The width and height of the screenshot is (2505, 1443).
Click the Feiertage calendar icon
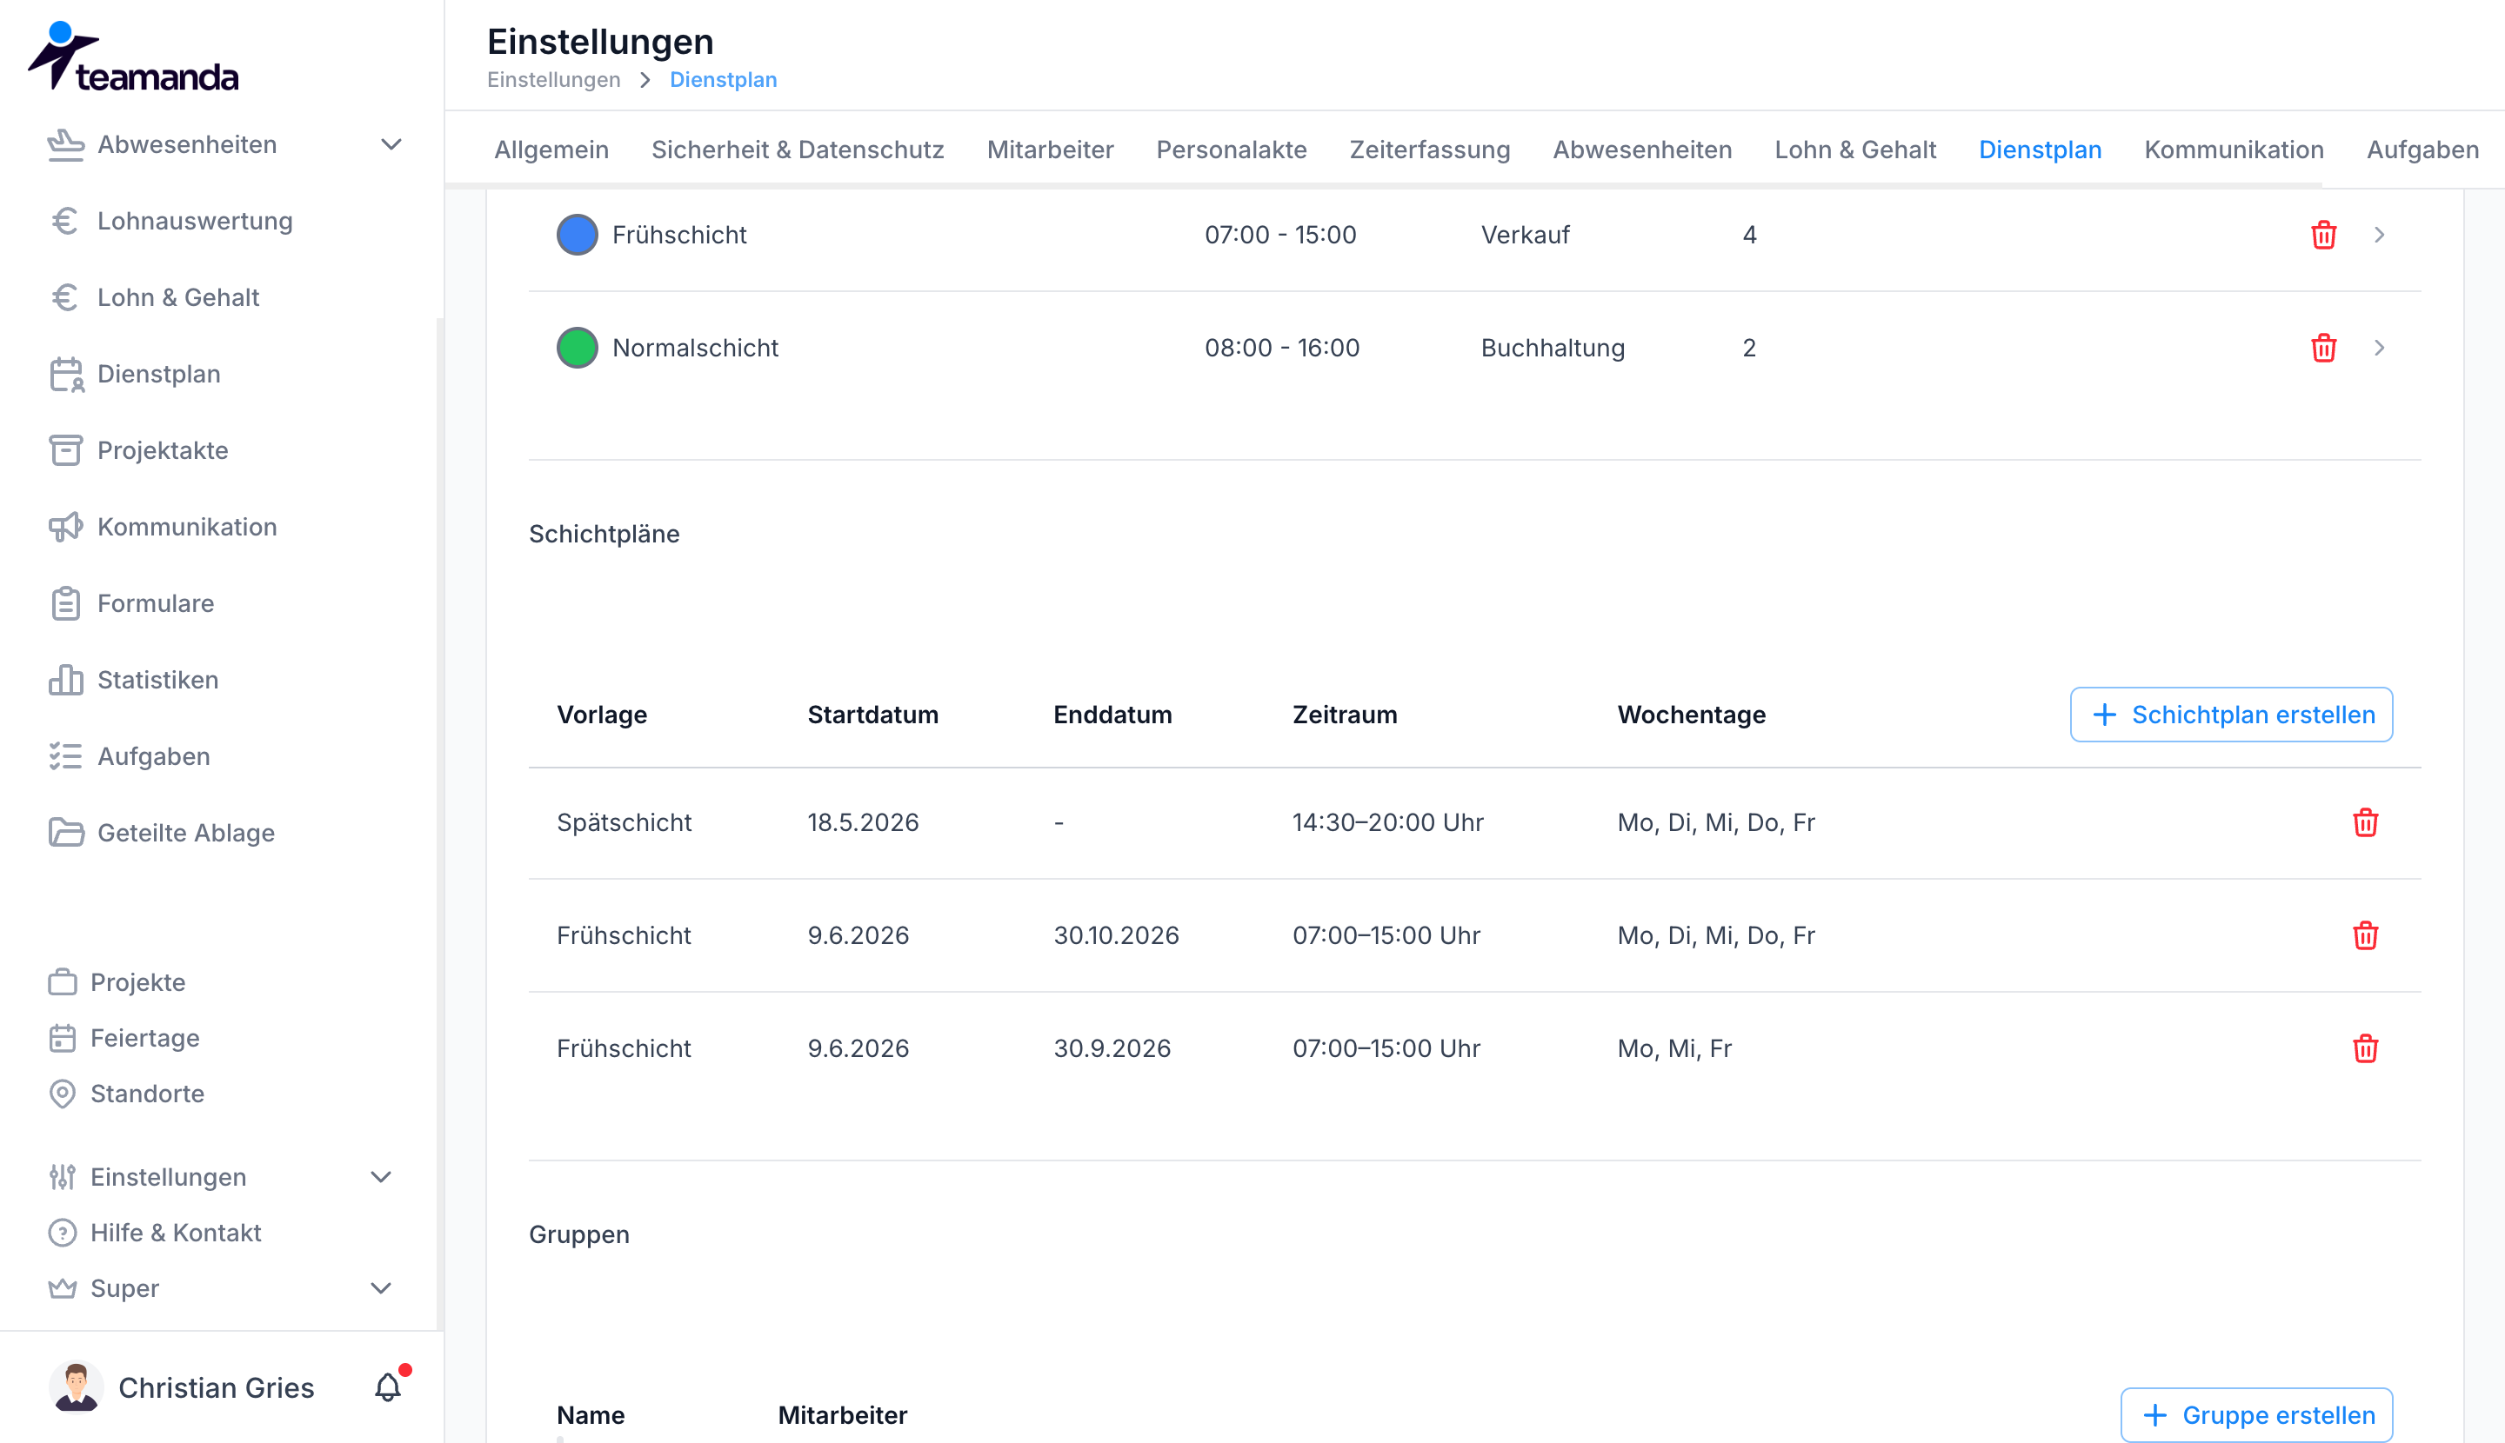point(63,1038)
